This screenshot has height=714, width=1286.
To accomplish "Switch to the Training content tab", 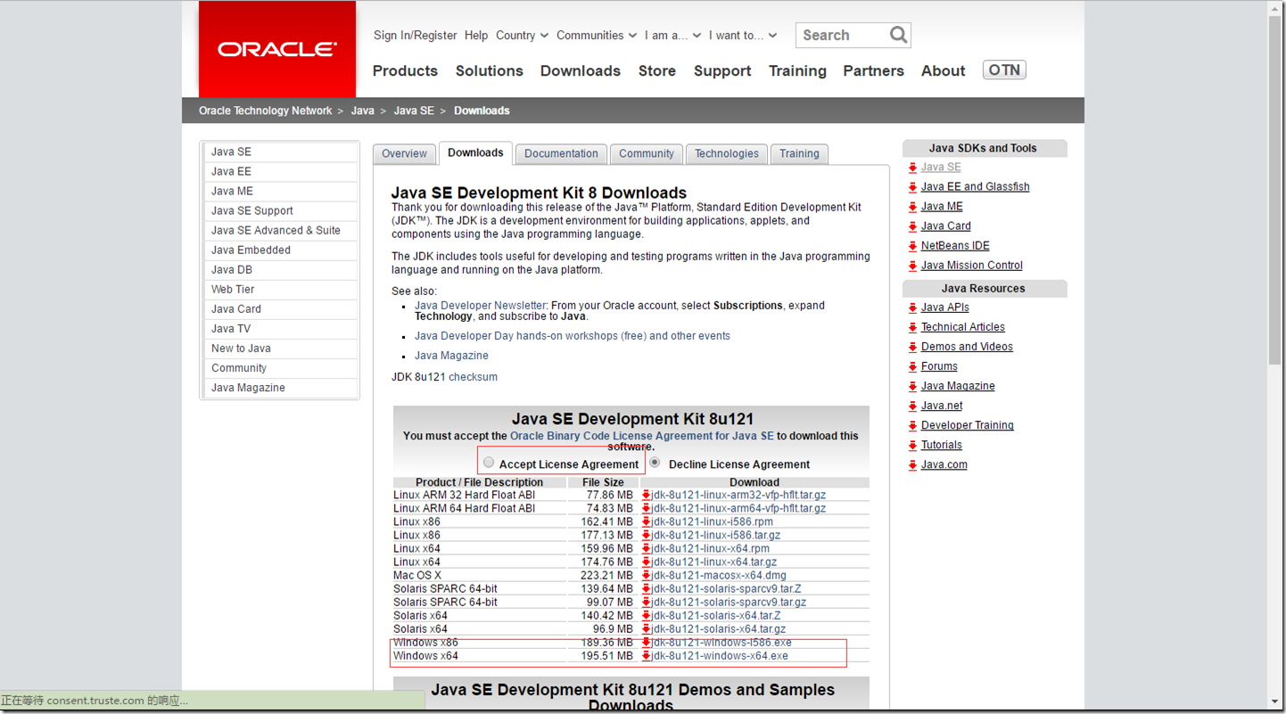I will 798,153.
